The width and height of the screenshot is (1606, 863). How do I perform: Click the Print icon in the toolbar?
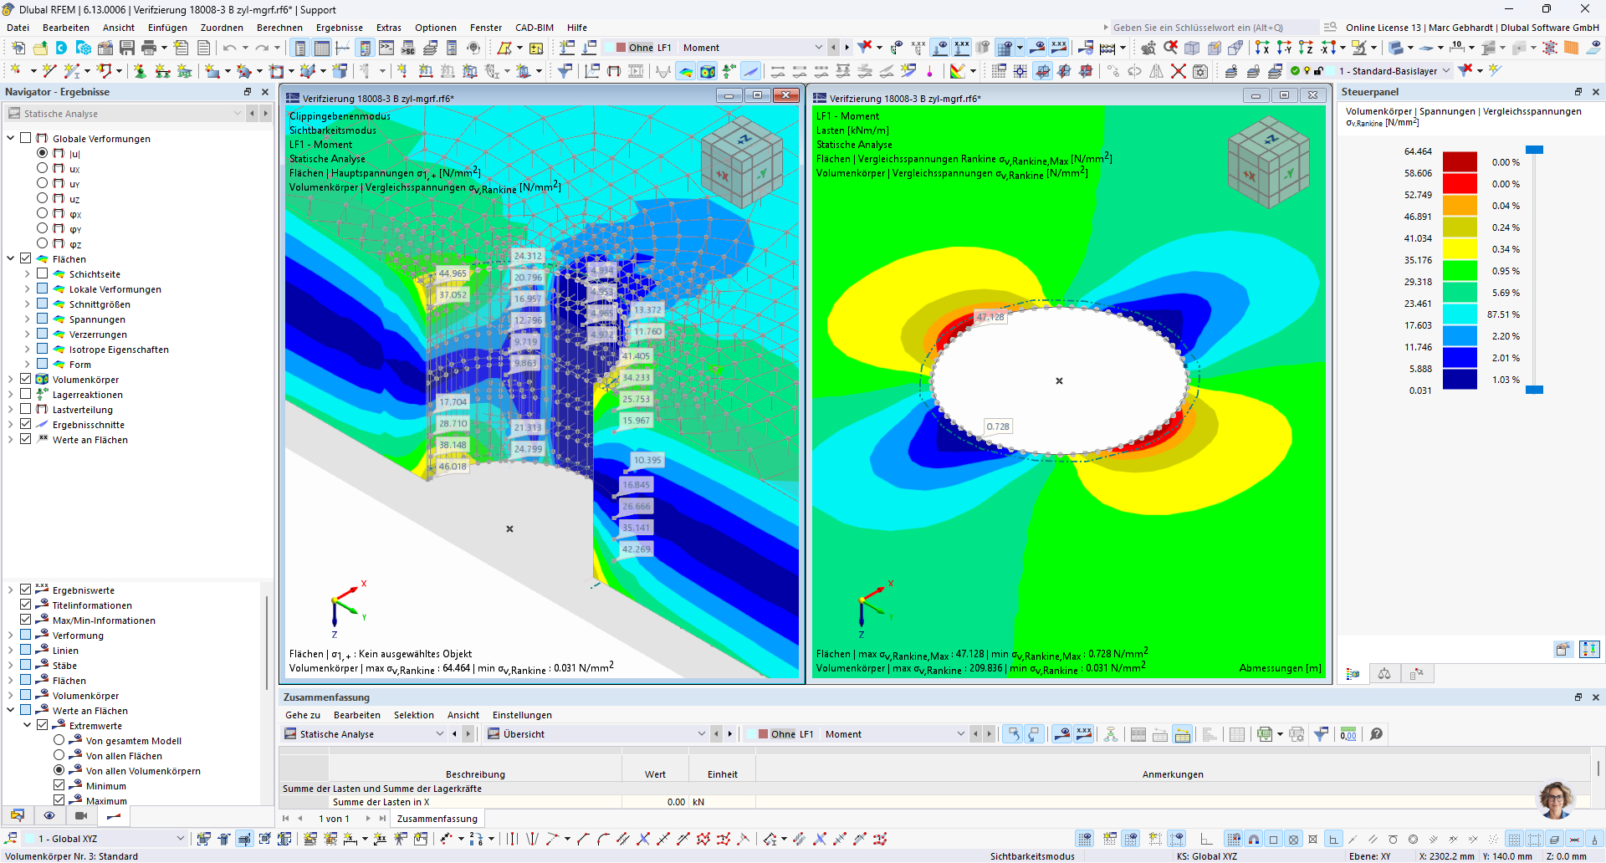point(149,48)
